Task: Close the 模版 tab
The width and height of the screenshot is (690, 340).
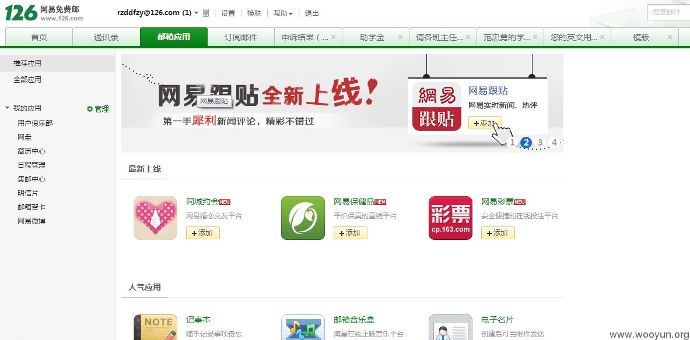Action: pyautogui.click(x=670, y=37)
